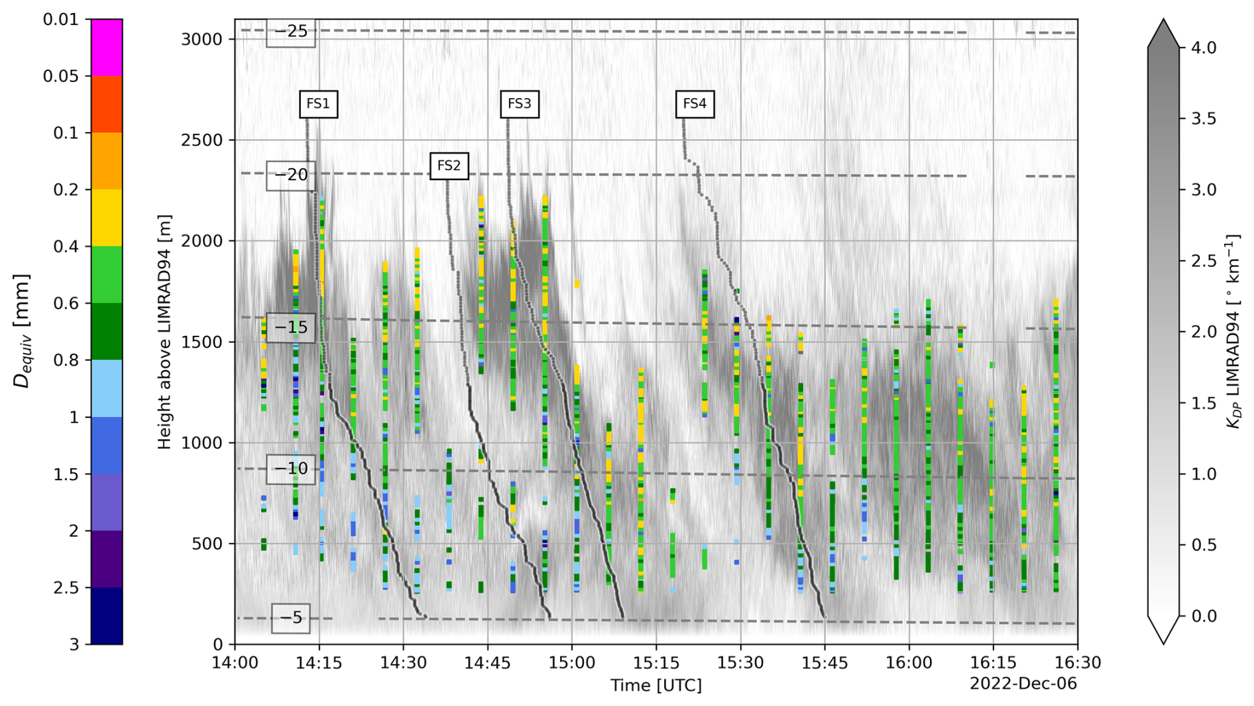Select the Time [UTC] axis title

[655, 685]
